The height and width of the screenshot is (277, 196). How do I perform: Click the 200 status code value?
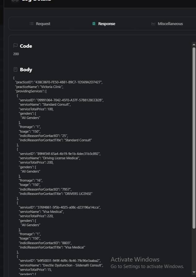(16, 54)
